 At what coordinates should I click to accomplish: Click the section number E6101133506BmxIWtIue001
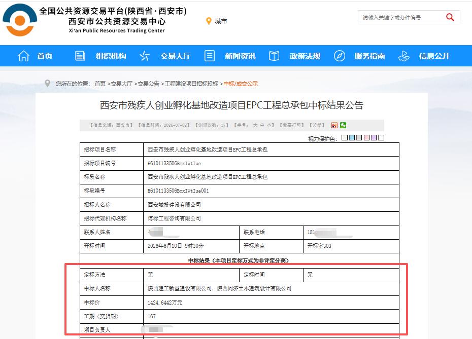coord(178,191)
